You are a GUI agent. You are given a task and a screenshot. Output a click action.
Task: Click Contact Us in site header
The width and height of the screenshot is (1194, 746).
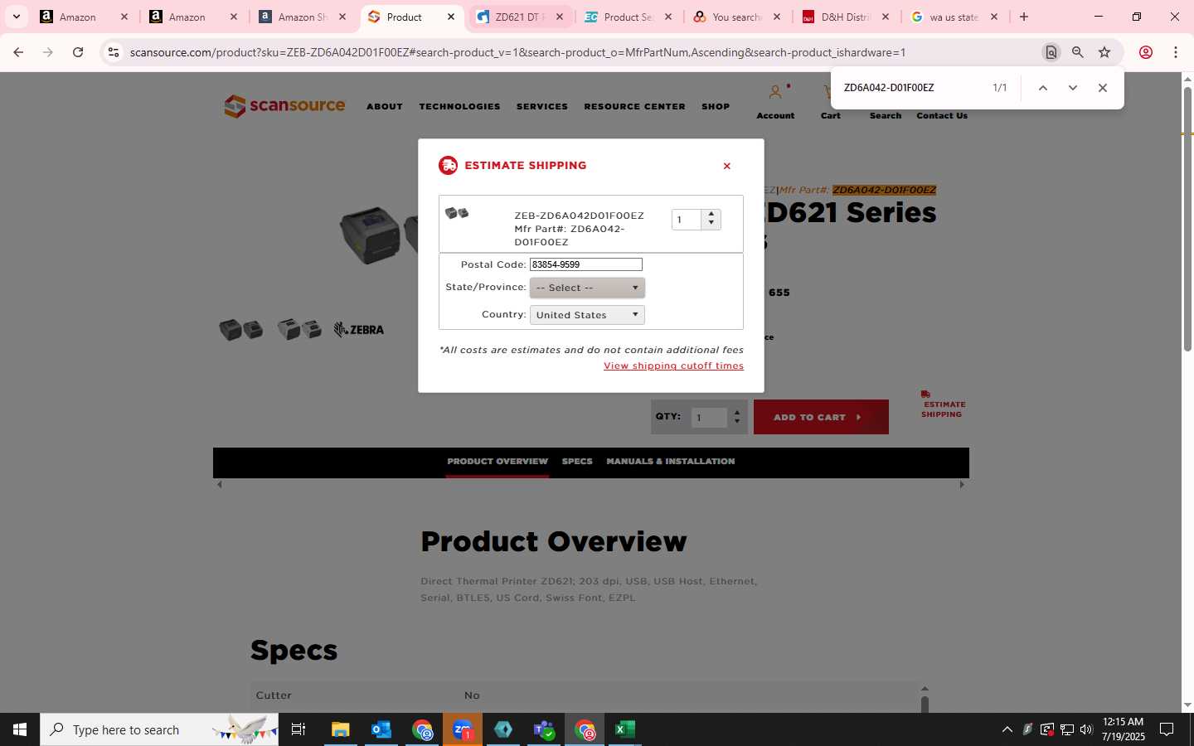click(x=942, y=116)
